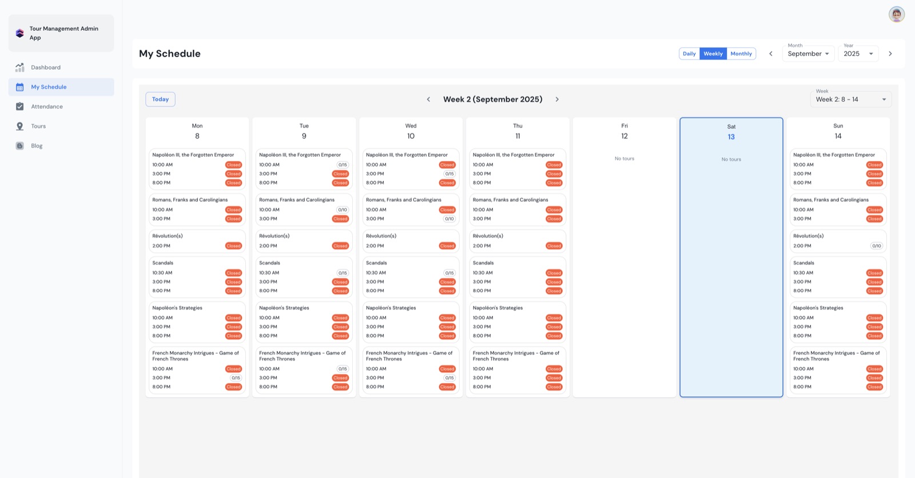Open Monday's Napoléon III, the Forgotten Emperor tour
The image size is (915, 478).
(x=197, y=169)
